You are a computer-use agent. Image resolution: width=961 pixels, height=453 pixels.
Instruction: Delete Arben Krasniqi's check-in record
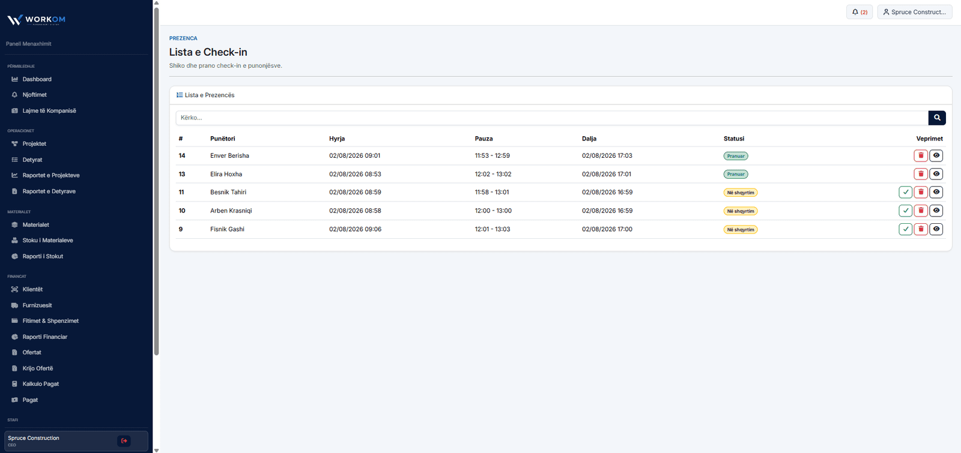coord(921,211)
